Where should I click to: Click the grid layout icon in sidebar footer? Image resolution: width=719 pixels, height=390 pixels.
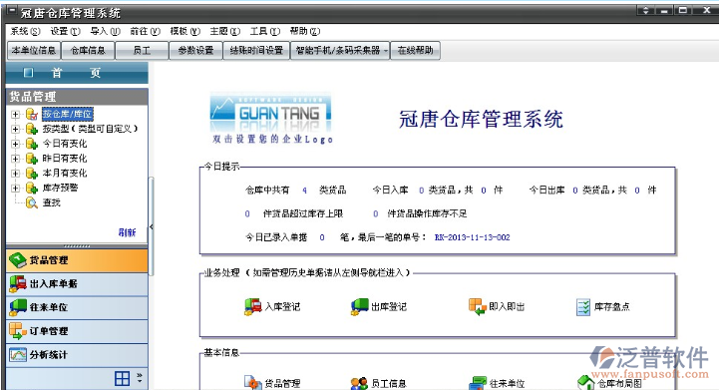point(122,379)
